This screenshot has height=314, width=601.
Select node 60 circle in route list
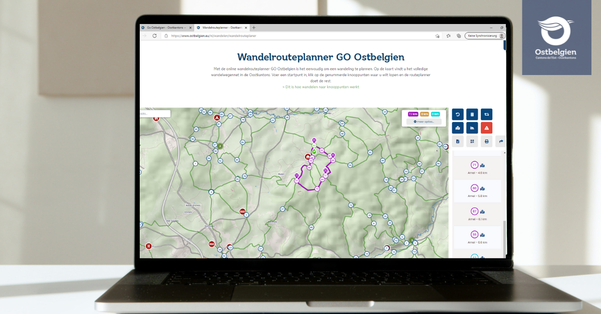[x=474, y=188]
